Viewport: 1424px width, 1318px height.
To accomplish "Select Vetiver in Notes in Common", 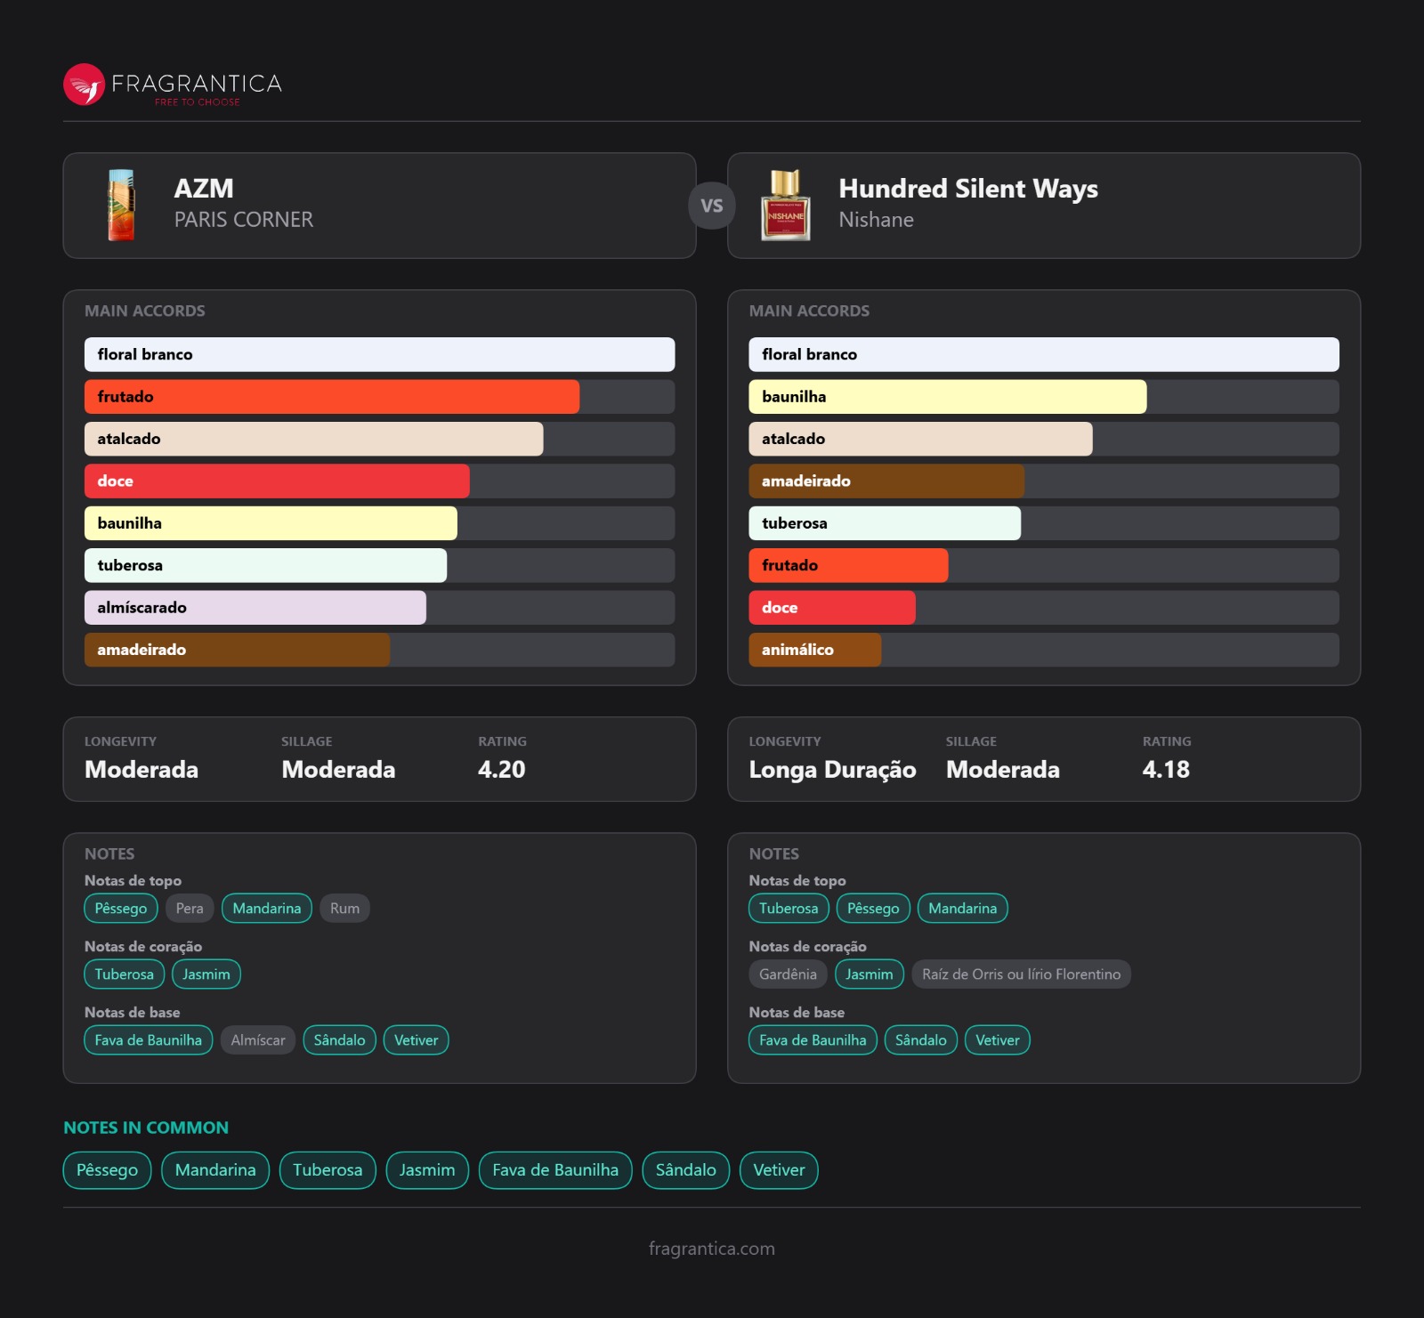I will point(779,1170).
